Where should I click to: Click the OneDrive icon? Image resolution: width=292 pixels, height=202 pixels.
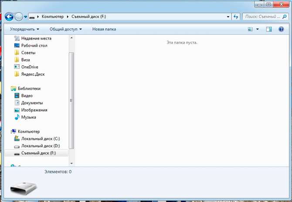17,67
